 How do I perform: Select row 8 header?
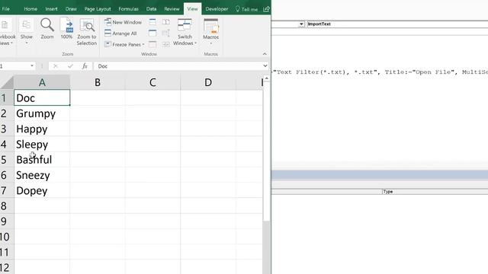pos(6,205)
